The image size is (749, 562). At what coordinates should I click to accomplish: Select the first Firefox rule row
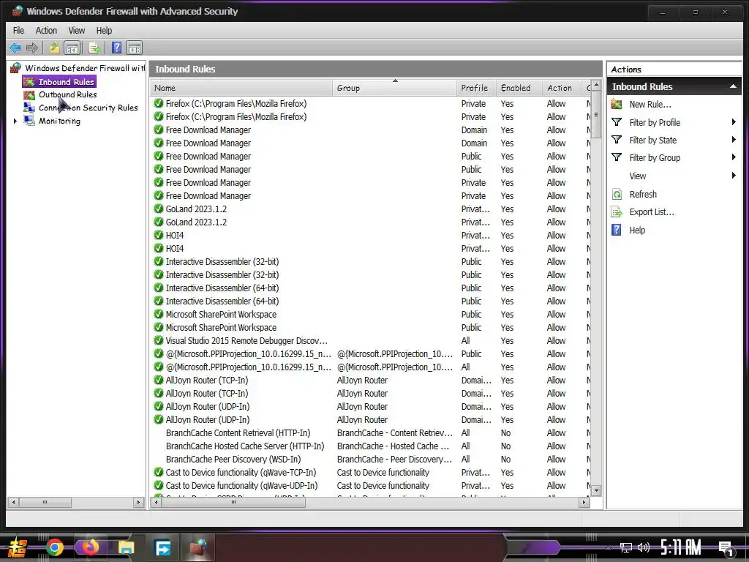[371, 104]
